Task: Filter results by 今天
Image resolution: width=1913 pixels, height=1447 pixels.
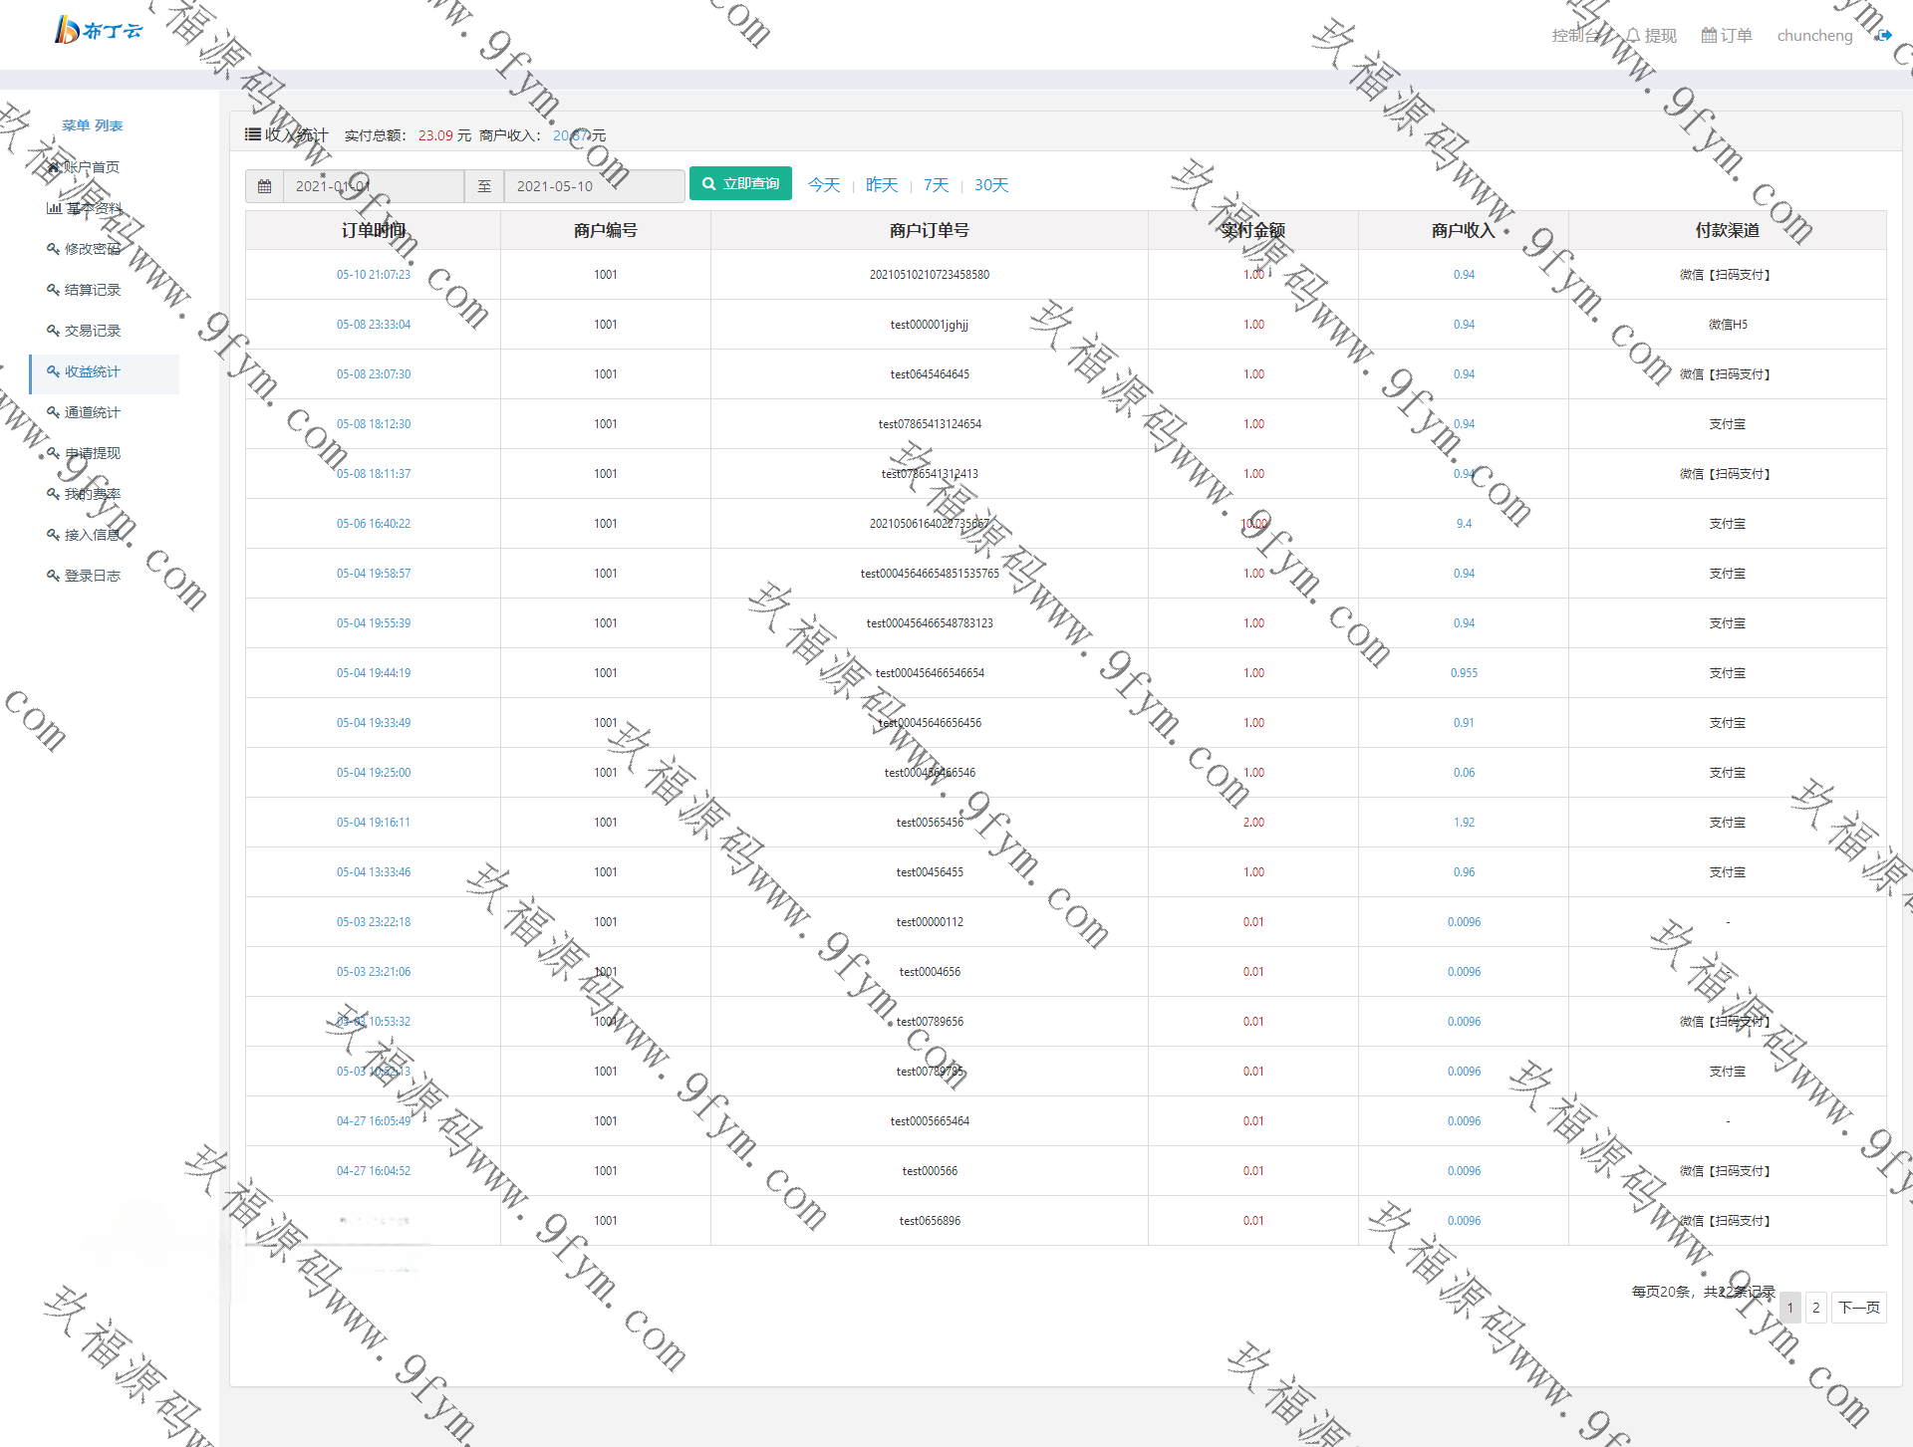Action: pos(823,185)
